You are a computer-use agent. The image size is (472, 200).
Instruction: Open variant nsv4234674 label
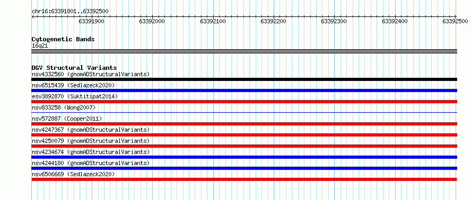click(91, 152)
